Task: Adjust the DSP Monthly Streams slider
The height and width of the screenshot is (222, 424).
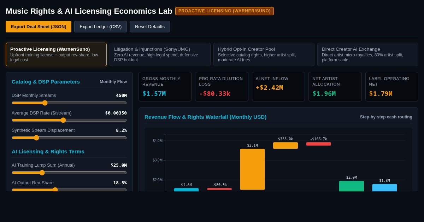Action: (x=69, y=103)
